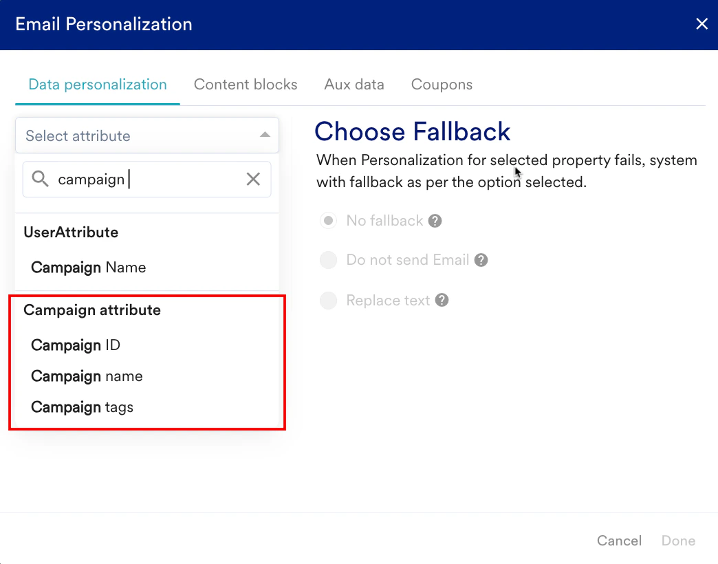The height and width of the screenshot is (564, 718).
Task: Click the collapse arrow on Select attribute
Action: click(265, 135)
